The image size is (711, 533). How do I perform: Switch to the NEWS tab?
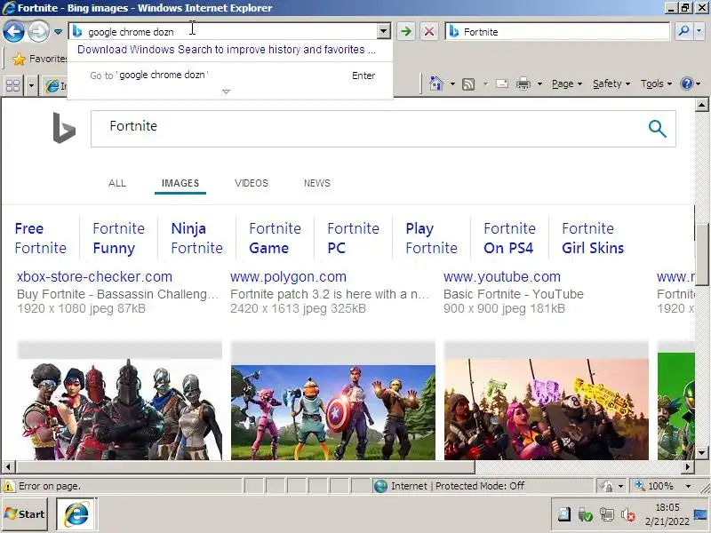tap(317, 183)
